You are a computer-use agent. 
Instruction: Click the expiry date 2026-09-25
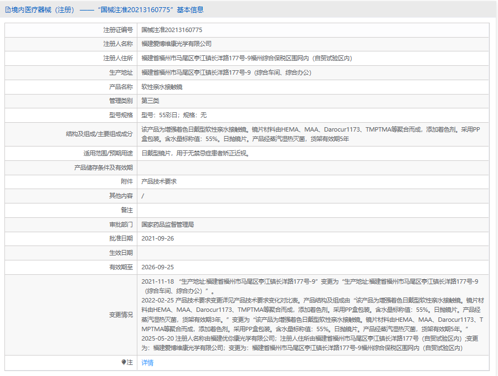pyautogui.click(x=158, y=267)
